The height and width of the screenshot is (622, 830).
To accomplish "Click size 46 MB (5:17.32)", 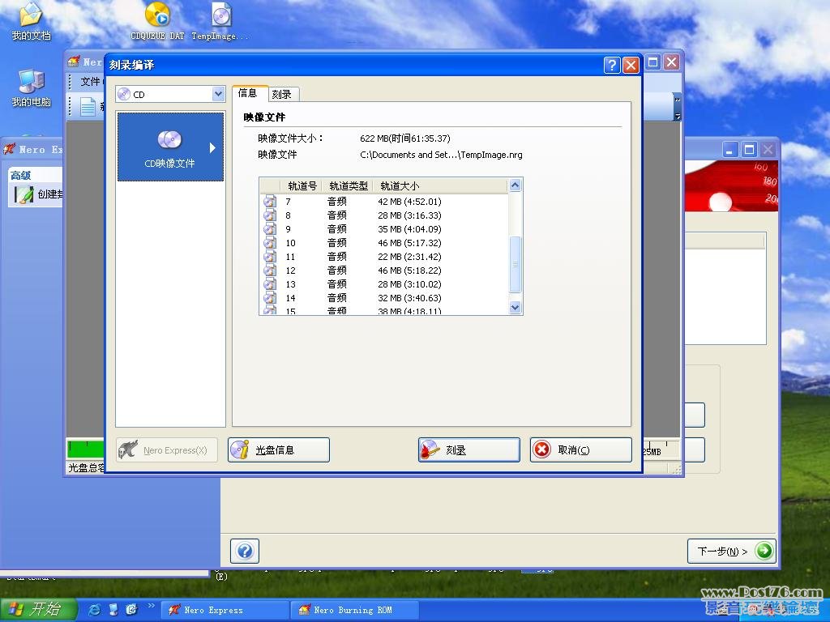I will [x=409, y=243].
